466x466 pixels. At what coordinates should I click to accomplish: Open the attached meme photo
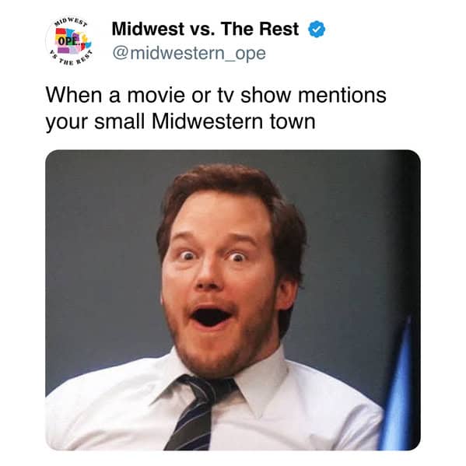pyautogui.click(x=233, y=300)
